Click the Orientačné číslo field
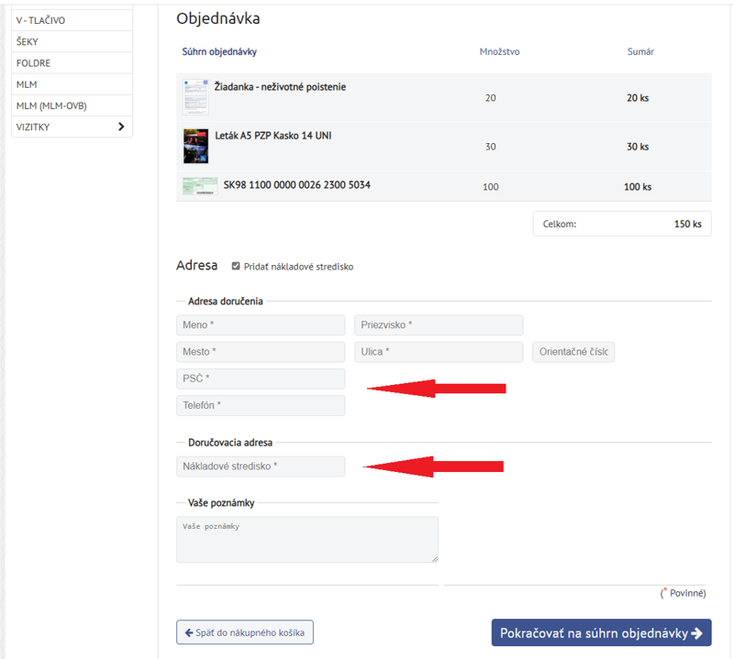The width and height of the screenshot is (734, 659). (x=573, y=352)
